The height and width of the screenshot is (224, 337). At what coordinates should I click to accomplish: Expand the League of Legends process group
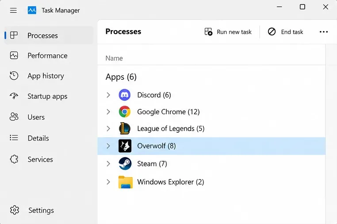[108, 128]
